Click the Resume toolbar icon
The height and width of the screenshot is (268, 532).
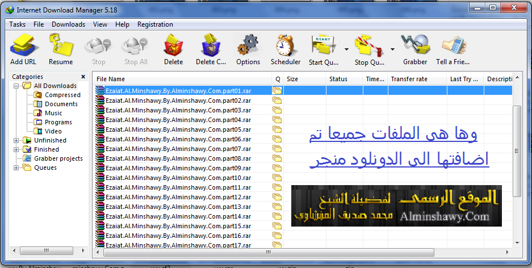(x=61, y=44)
